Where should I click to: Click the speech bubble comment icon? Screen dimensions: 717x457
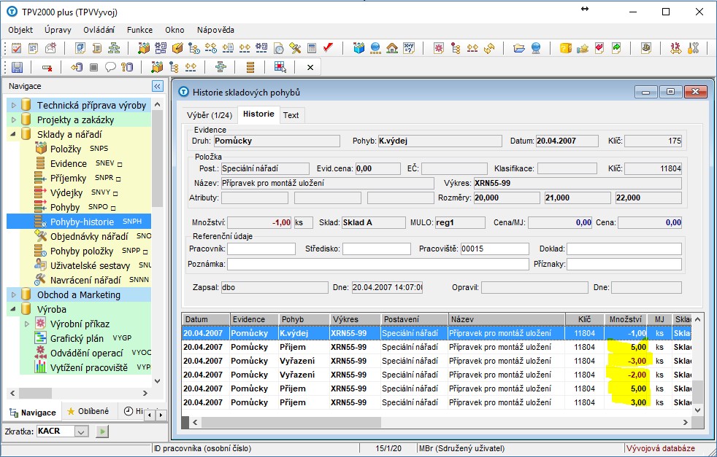110,68
